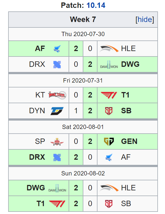
Task: Click the DAMWON logo next to bold DWG on Thursday
Action: click(109, 65)
